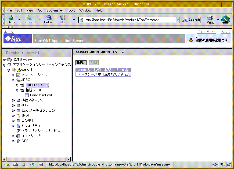Click the 変更の適用が必要です notice text

pyautogui.click(x=212, y=40)
